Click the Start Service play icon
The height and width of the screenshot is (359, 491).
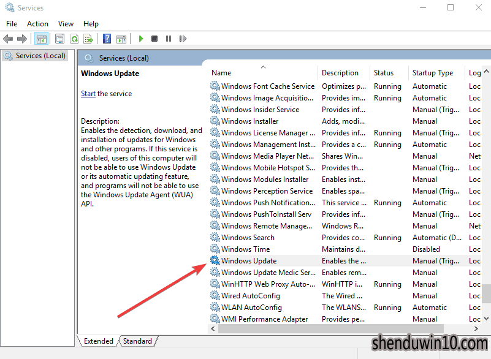coord(140,39)
